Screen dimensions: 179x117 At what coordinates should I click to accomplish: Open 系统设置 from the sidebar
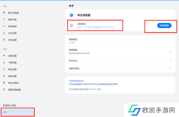(x=12, y=76)
